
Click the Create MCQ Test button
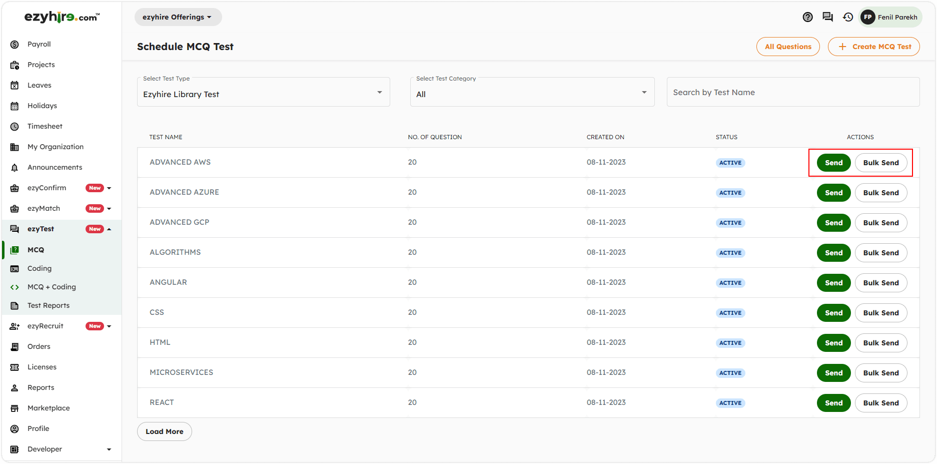874,47
